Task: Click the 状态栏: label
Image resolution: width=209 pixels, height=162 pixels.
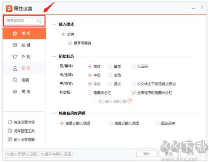Action: 66,92
